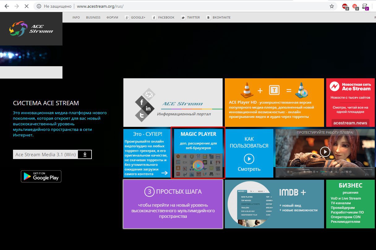Click the VLC cone icon on the ACE Player HD tile
This screenshot has width=376, height=250.
(246, 90)
